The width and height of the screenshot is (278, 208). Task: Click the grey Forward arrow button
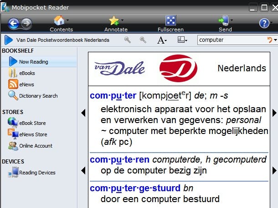26,23
